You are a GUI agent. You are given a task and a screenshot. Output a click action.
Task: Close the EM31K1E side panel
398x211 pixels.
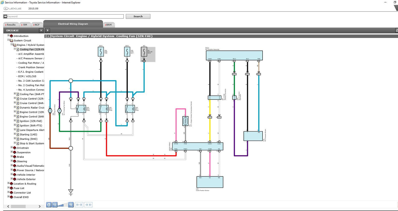click(41, 30)
